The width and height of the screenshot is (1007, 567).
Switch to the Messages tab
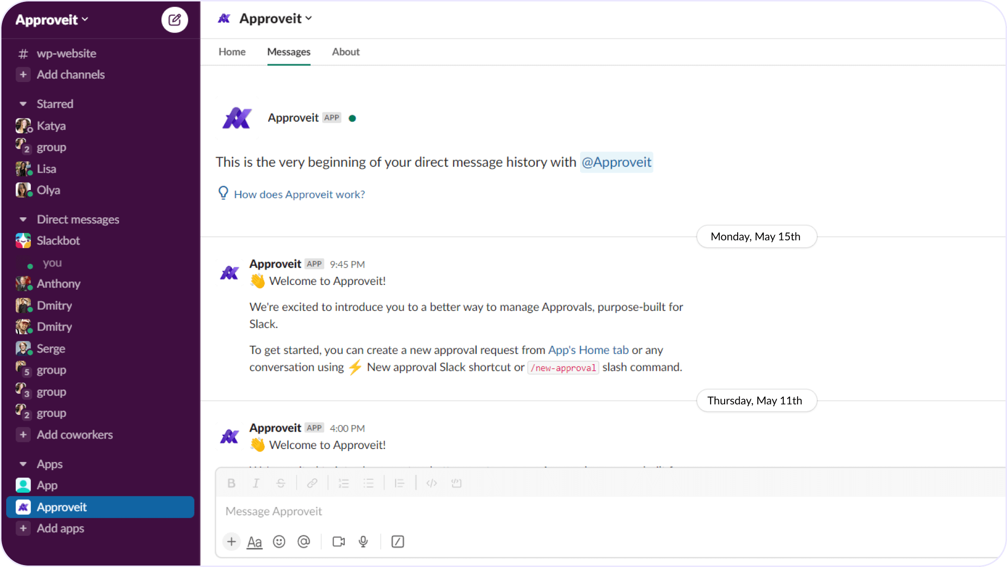point(289,52)
